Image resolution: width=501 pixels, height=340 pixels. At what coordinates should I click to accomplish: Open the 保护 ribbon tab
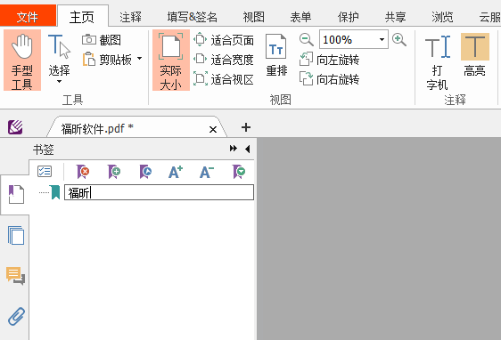pyautogui.click(x=349, y=17)
